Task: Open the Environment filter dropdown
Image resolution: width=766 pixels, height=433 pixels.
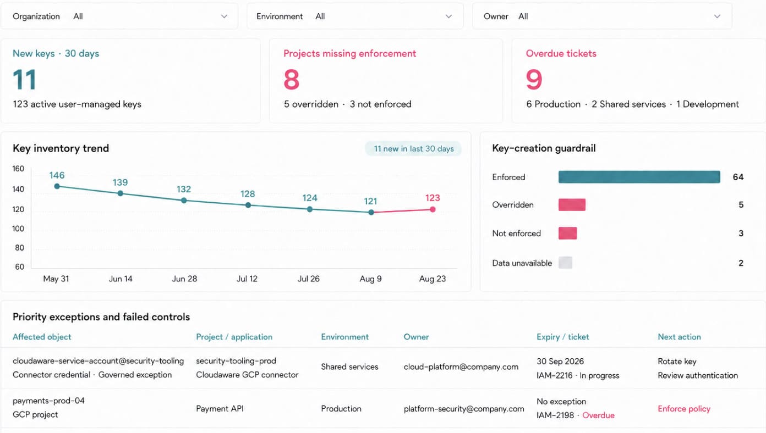Action: coord(355,16)
